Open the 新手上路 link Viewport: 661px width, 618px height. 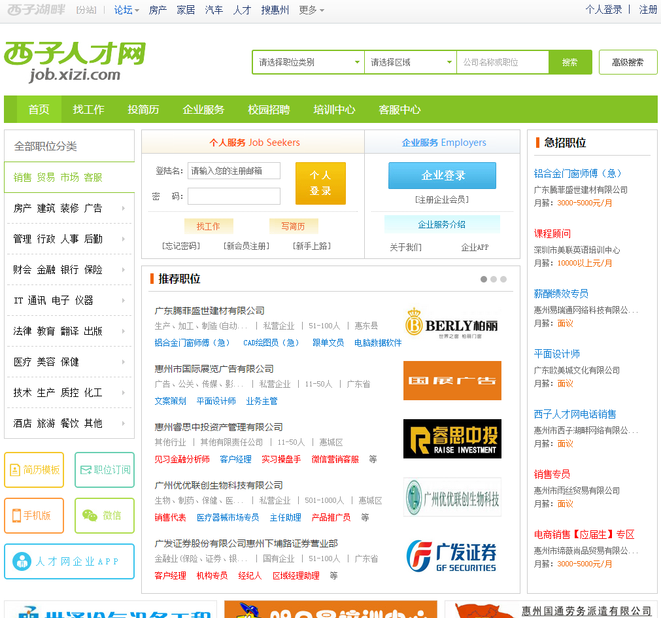click(x=312, y=246)
